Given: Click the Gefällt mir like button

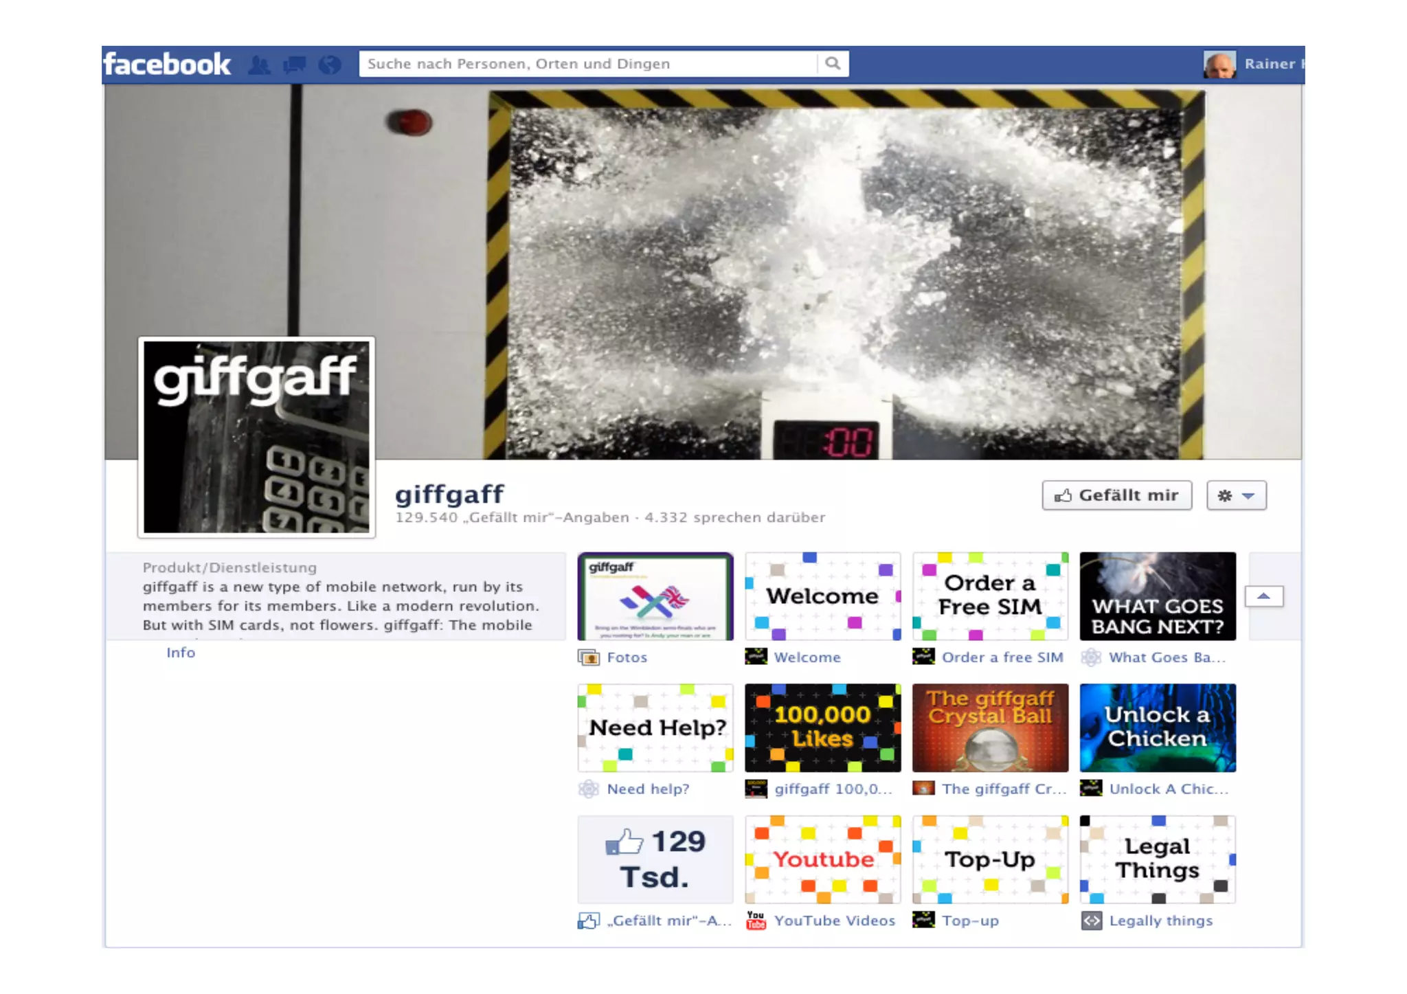Looking at the screenshot, I should (1116, 495).
